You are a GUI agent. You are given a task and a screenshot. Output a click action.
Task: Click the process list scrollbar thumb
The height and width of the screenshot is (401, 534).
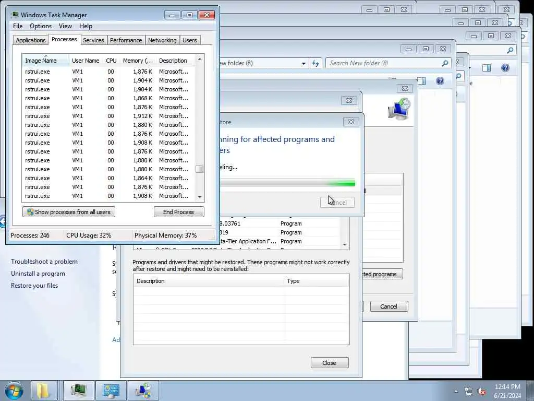click(x=200, y=169)
